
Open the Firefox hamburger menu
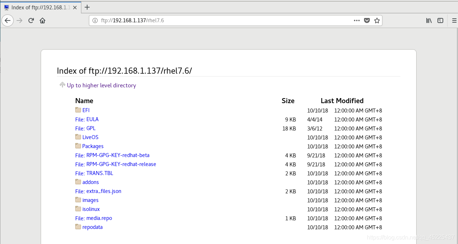[454, 20]
